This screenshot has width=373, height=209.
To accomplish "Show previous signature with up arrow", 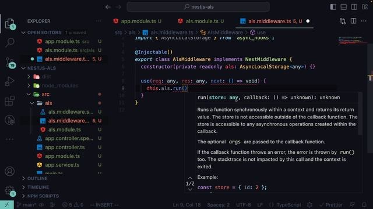I will pyautogui.click(x=190, y=178).
